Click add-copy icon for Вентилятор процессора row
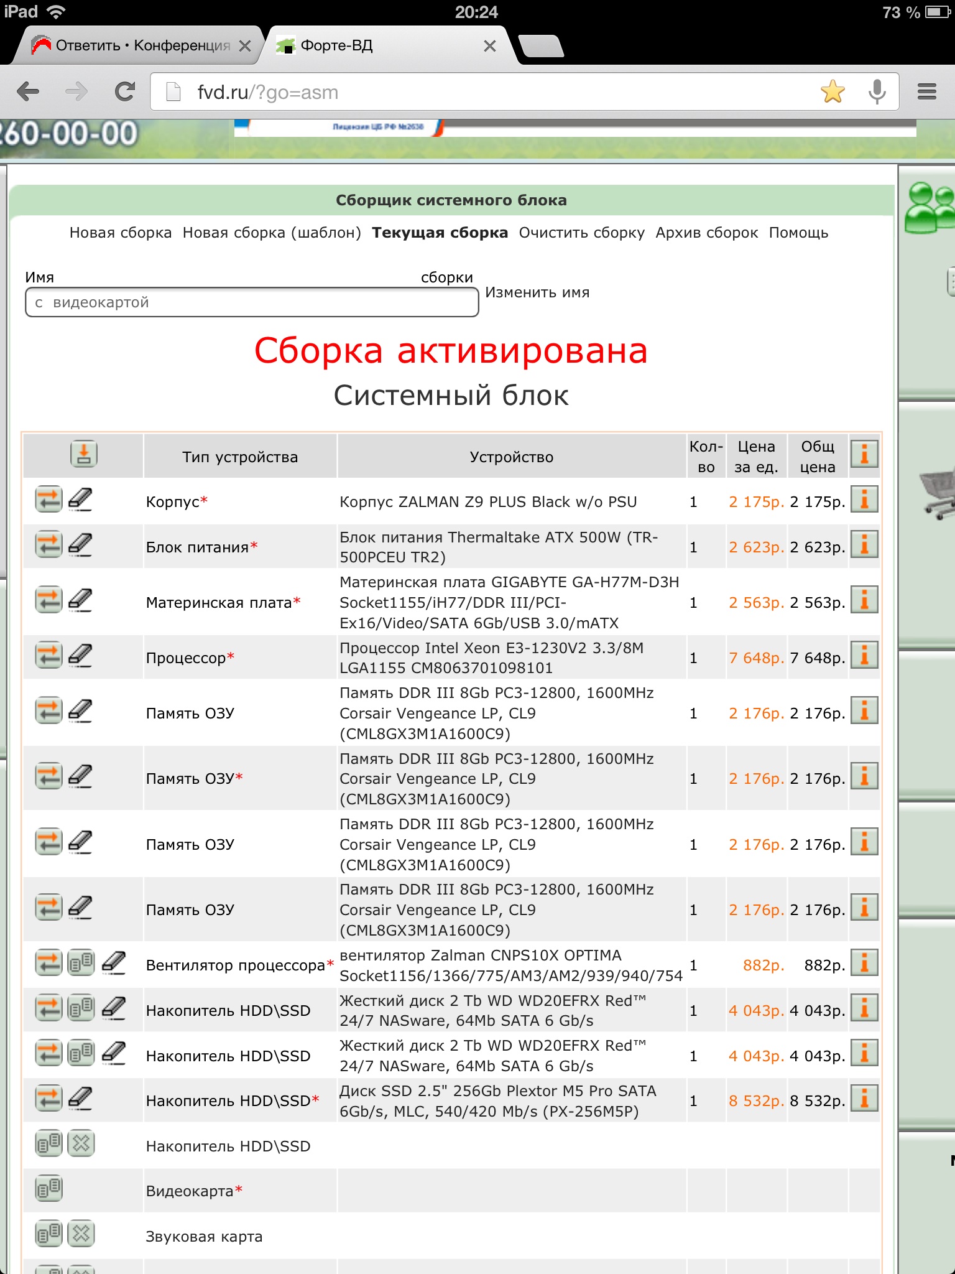955x1274 pixels. pyautogui.click(x=81, y=962)
